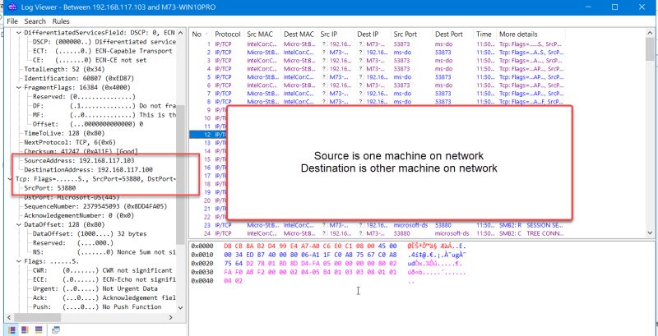Sort by the Dest IP column header
Viewport: 658px width, 336px height.
(368, 35)
